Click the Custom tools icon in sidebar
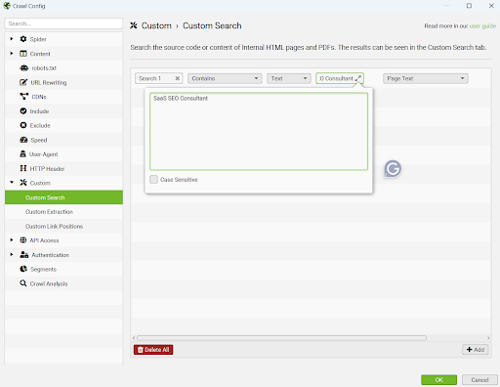The height and width of the screenshot is (387, 500). point(23,183)
